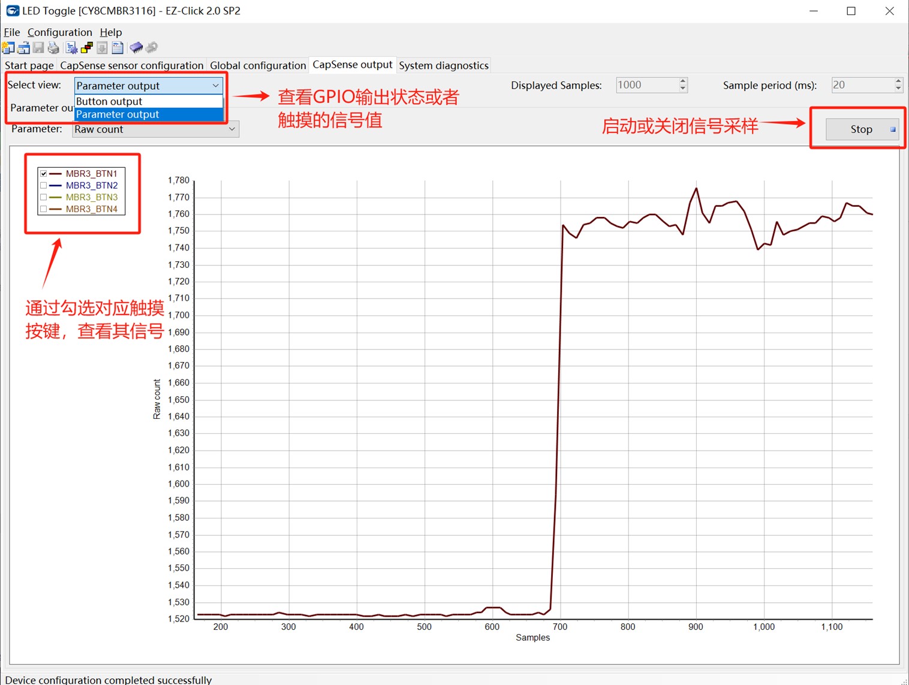Viewport: 909px width, 685px height.
Task: Check the MBR3_BTN4 legend checkbox
Action: click(43, 209)
